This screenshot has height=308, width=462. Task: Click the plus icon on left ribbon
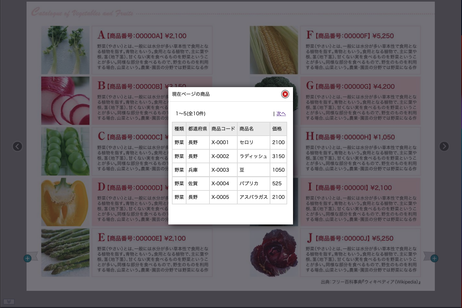coord(28,258)
